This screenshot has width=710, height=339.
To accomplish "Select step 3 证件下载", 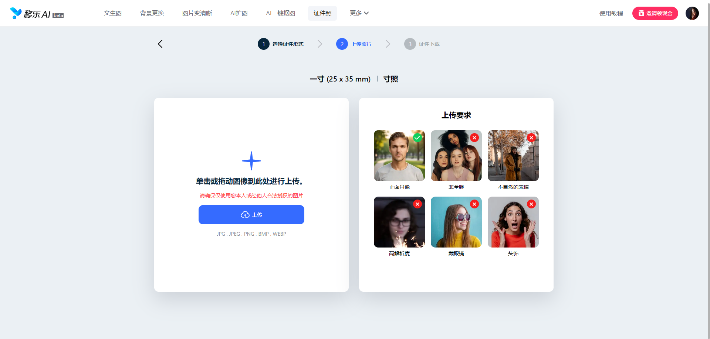I will (422, 44).
